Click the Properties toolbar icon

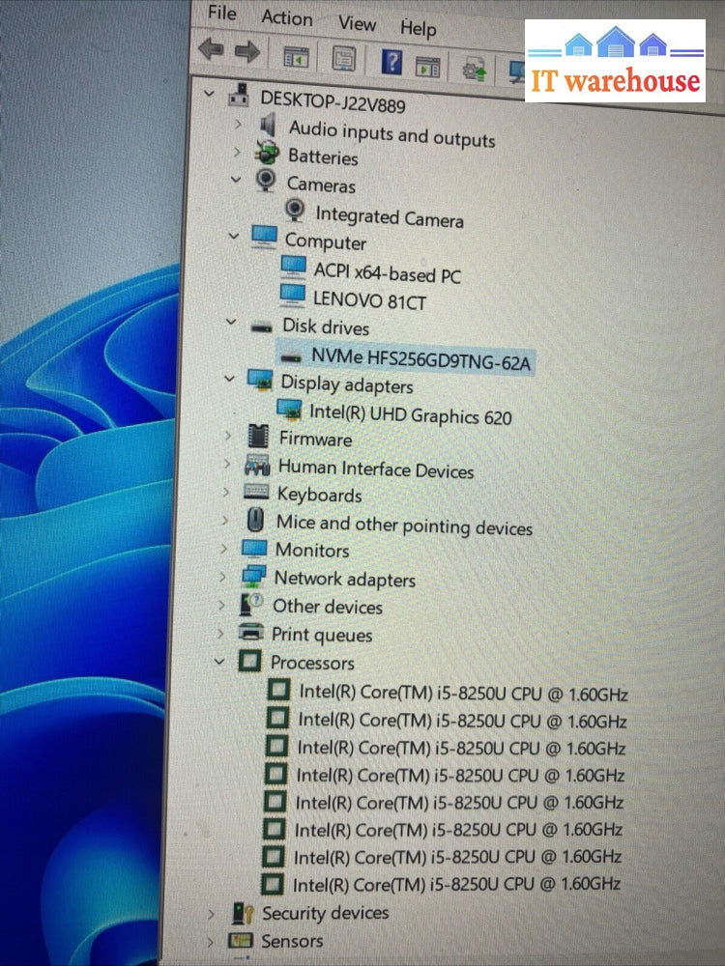tap(343, 59)
